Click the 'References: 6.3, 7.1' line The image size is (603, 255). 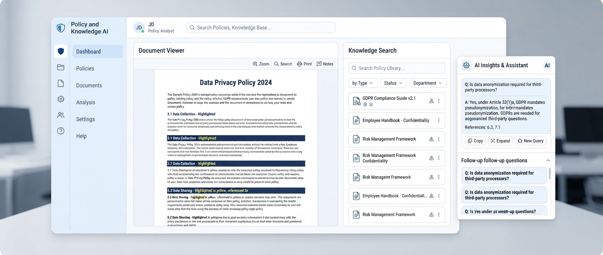point(483,127)
